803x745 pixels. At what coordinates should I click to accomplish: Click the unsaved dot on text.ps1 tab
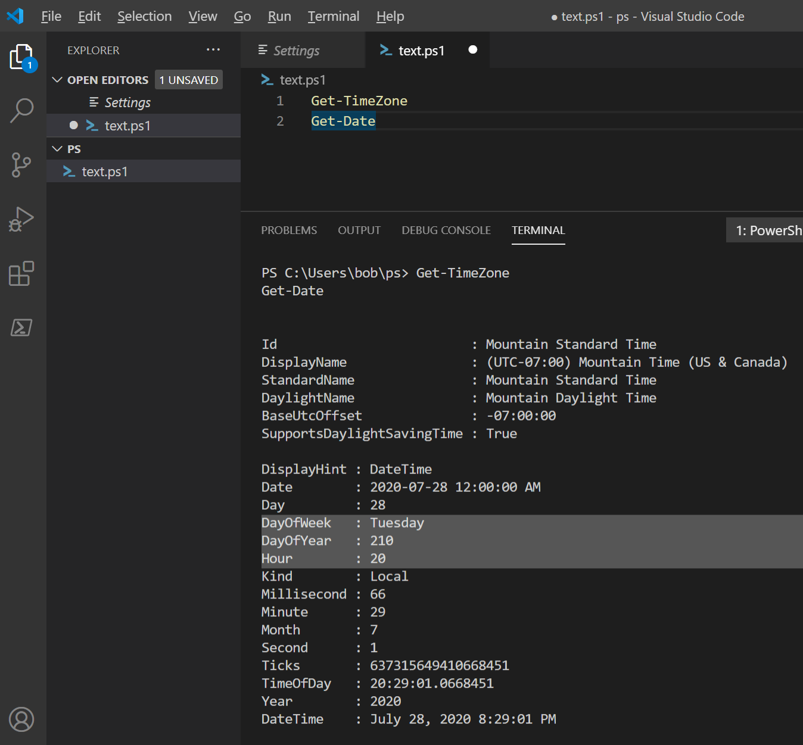coord(472,50)
